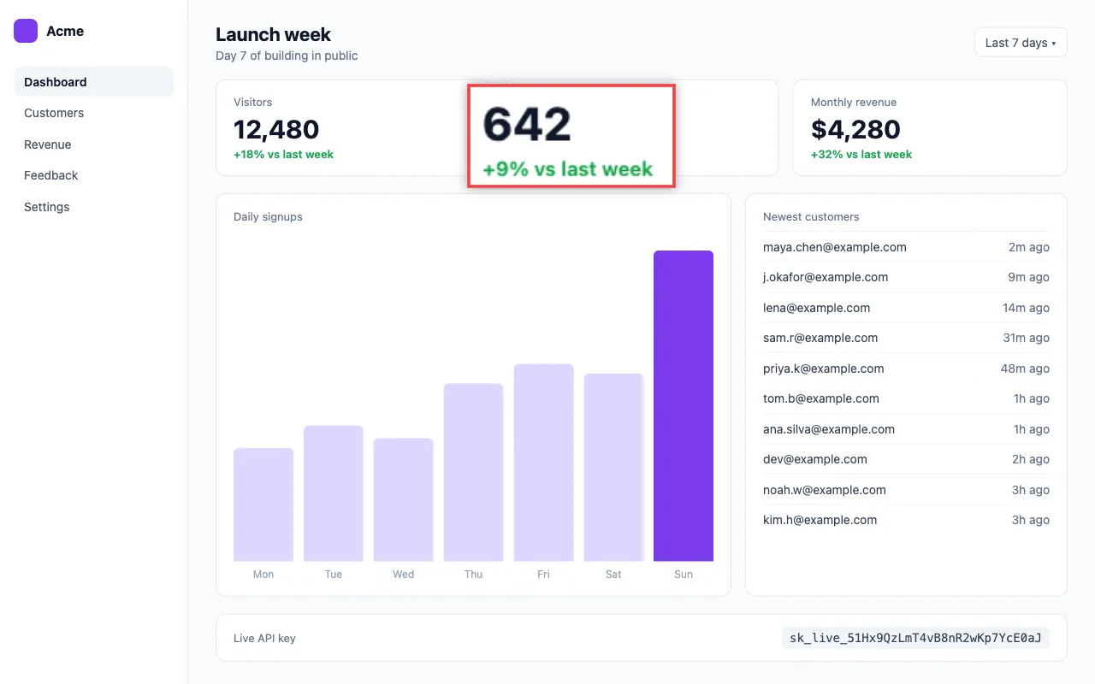
Task: Click the purple Acme logo icon
Action: (x=26, y=31)
